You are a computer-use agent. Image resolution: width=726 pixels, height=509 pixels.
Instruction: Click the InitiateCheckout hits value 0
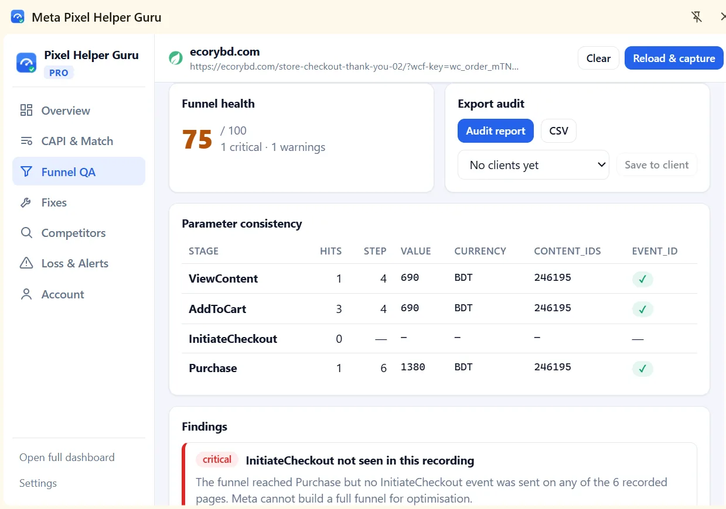tap(339, 339)
